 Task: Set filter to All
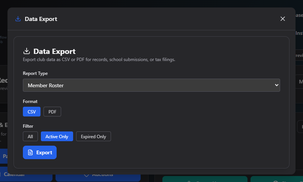pyautogui.click(x=30, y=136)
